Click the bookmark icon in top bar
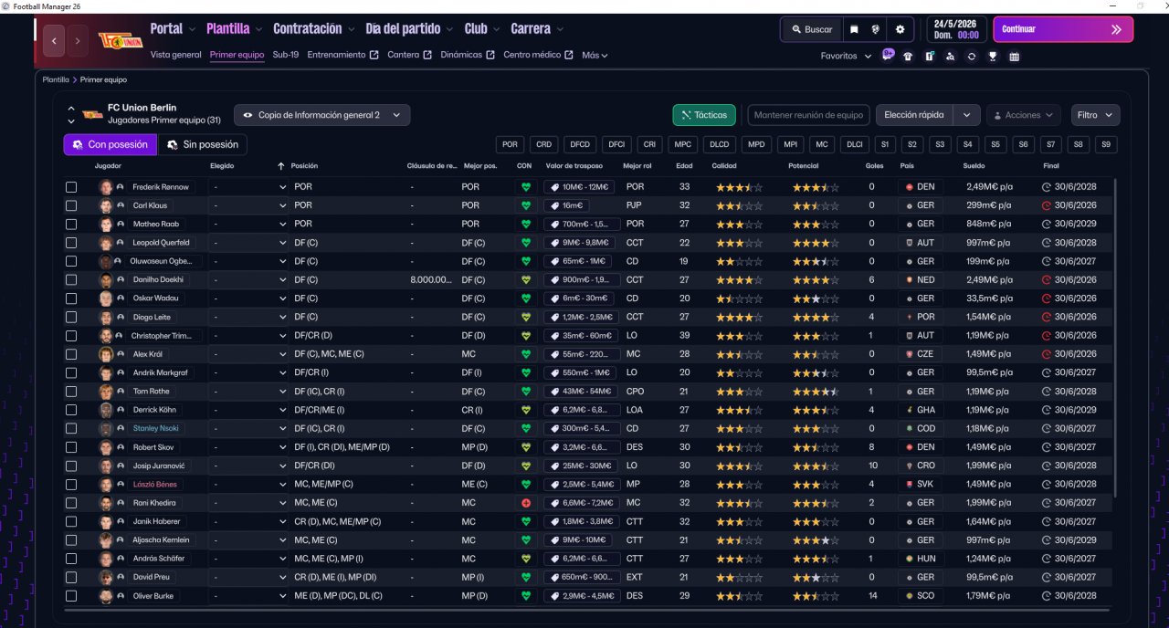Viewport: 1169px width, 628px height. [854, 29]
